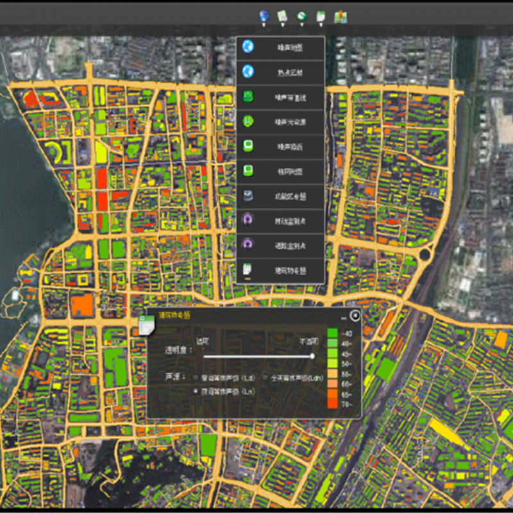
Task: Click the blue globe toolbar icon
Action: pos(264,15)
